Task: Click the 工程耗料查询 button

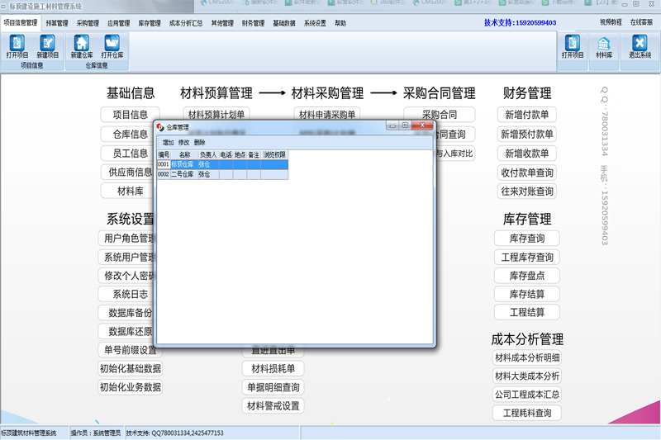Action: [x=526, y=413]
